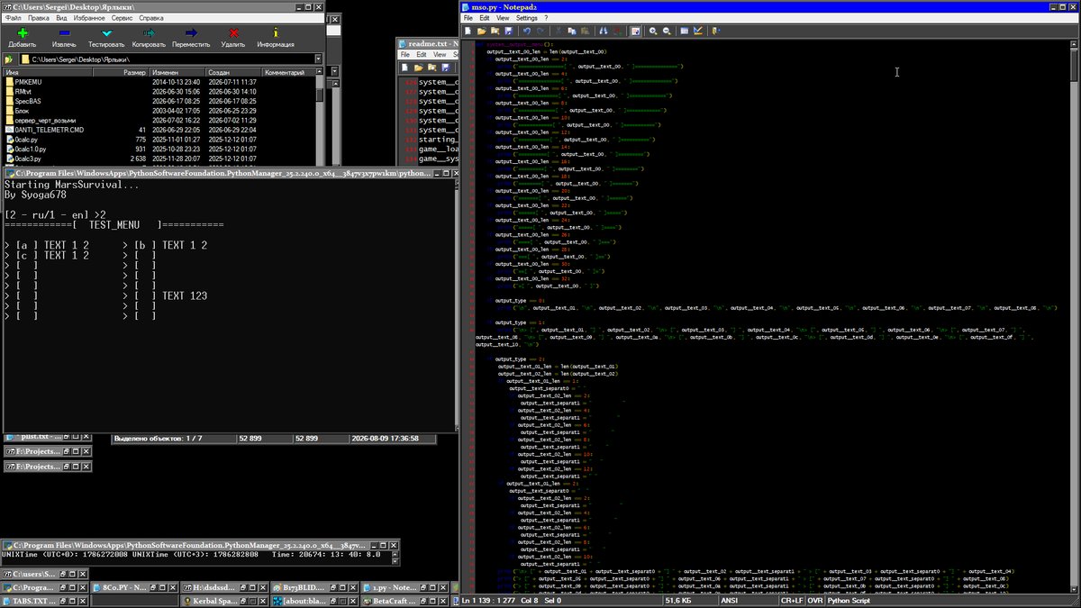
Task: Click the Копировать (Copy) arrow icon
Action: [x=149, y=32]
